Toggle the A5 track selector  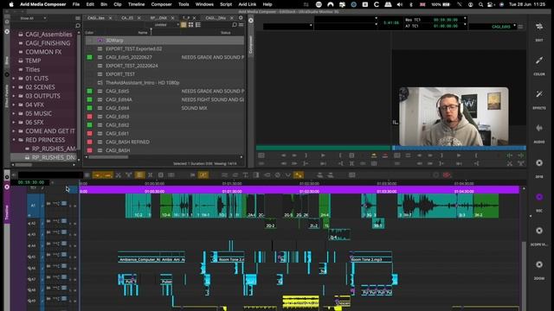(32, 257)
